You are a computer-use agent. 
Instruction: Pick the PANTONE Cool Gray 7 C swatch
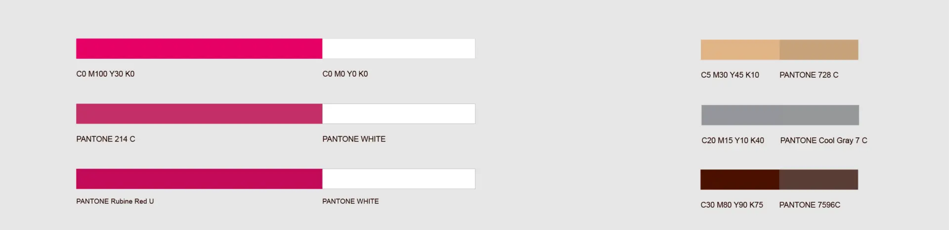pos(820,115)
